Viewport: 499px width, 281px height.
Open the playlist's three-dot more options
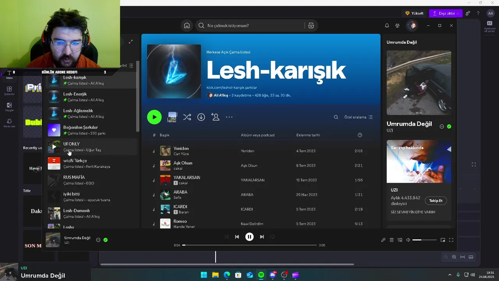click(x=229, y=117)
